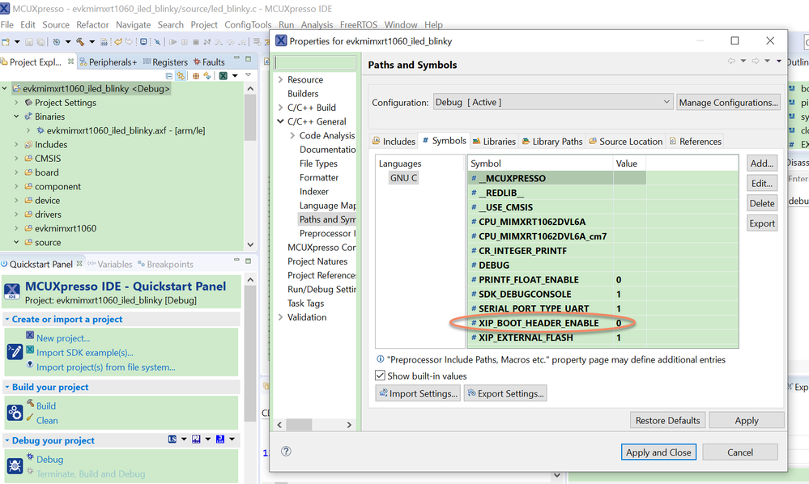
Task: Click Import Settings... button
Action: (x=418, y=393)
